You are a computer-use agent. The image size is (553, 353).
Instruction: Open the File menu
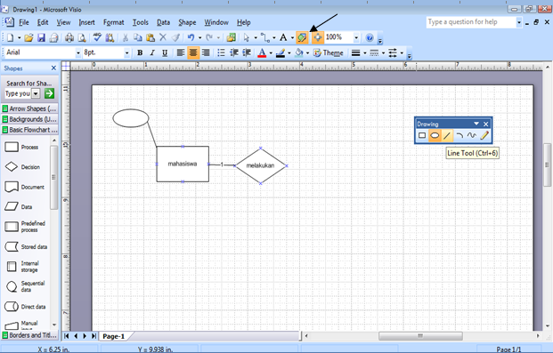(24, 22)
